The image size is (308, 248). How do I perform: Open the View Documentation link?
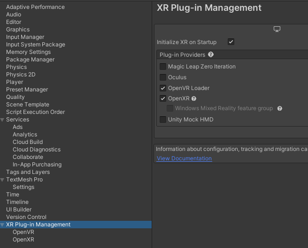click(184, 158)
